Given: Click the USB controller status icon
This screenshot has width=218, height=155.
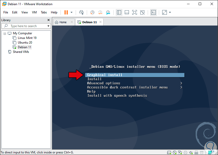Looking at the screenshot, I should (196, 152).
